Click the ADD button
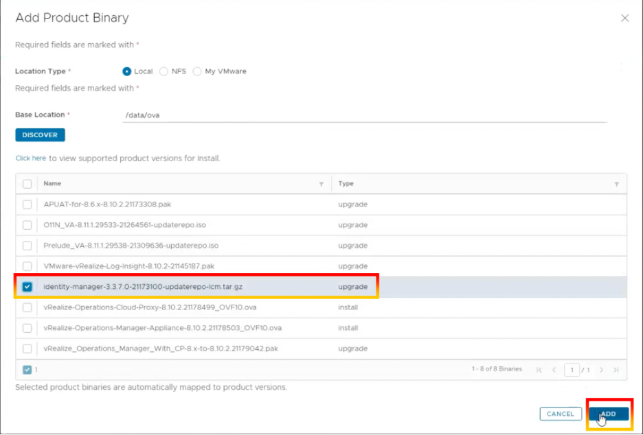Screen dimensions: 643x435 (608, 414)
